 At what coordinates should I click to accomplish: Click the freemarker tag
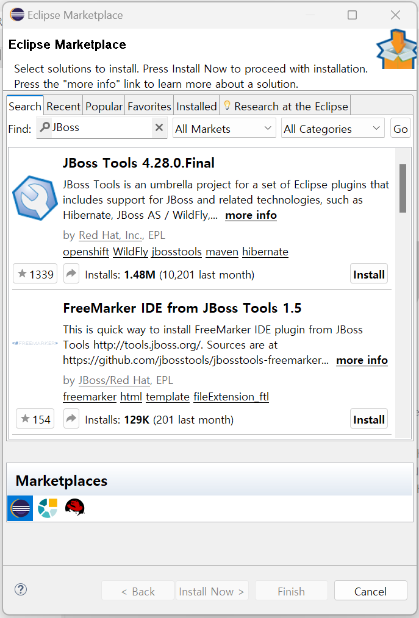tap(90, 397)
